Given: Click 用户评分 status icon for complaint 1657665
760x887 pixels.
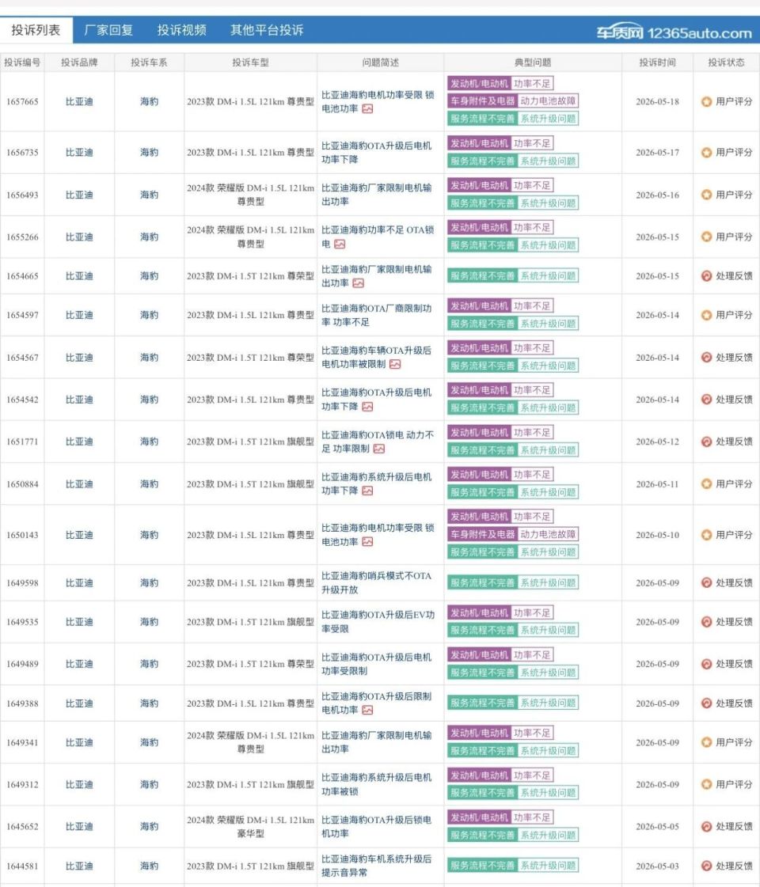Looking at the screenshot, I should pos(706,102).
